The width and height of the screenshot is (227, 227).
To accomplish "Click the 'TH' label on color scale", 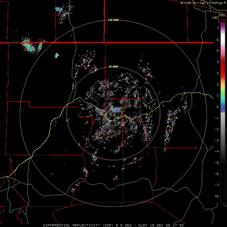I will [217, 196].
